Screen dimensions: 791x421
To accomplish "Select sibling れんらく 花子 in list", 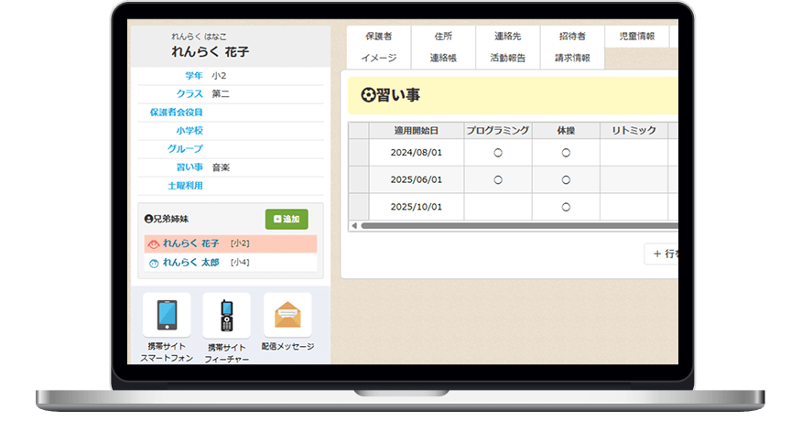I will pyautogui.click(x=231, y=243).
